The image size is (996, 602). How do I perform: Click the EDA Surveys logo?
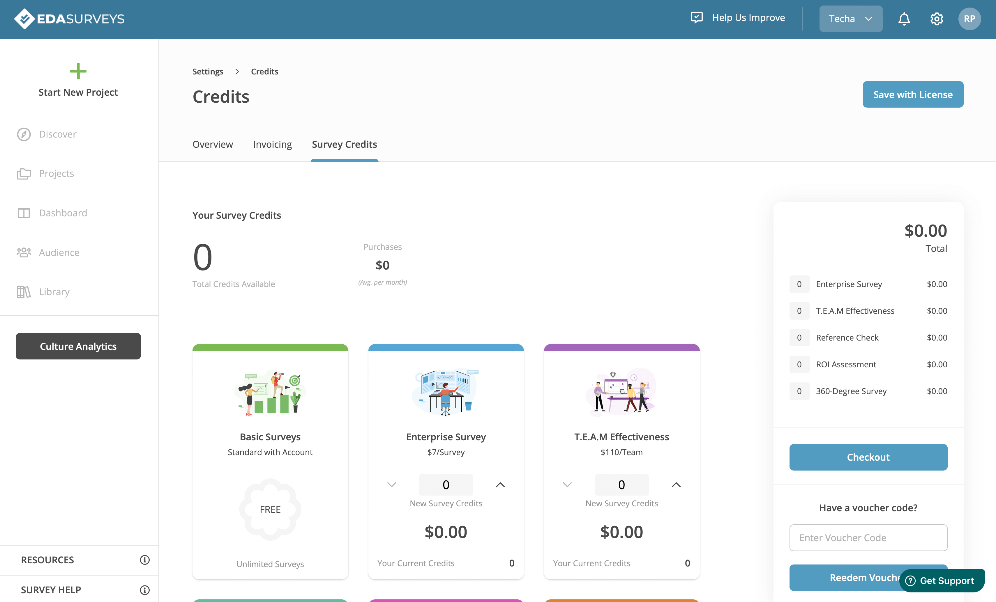(x=69, y=19)
